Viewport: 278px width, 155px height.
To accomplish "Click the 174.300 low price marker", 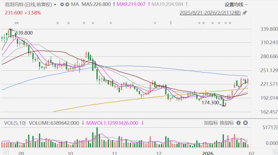I will (210, 103).
